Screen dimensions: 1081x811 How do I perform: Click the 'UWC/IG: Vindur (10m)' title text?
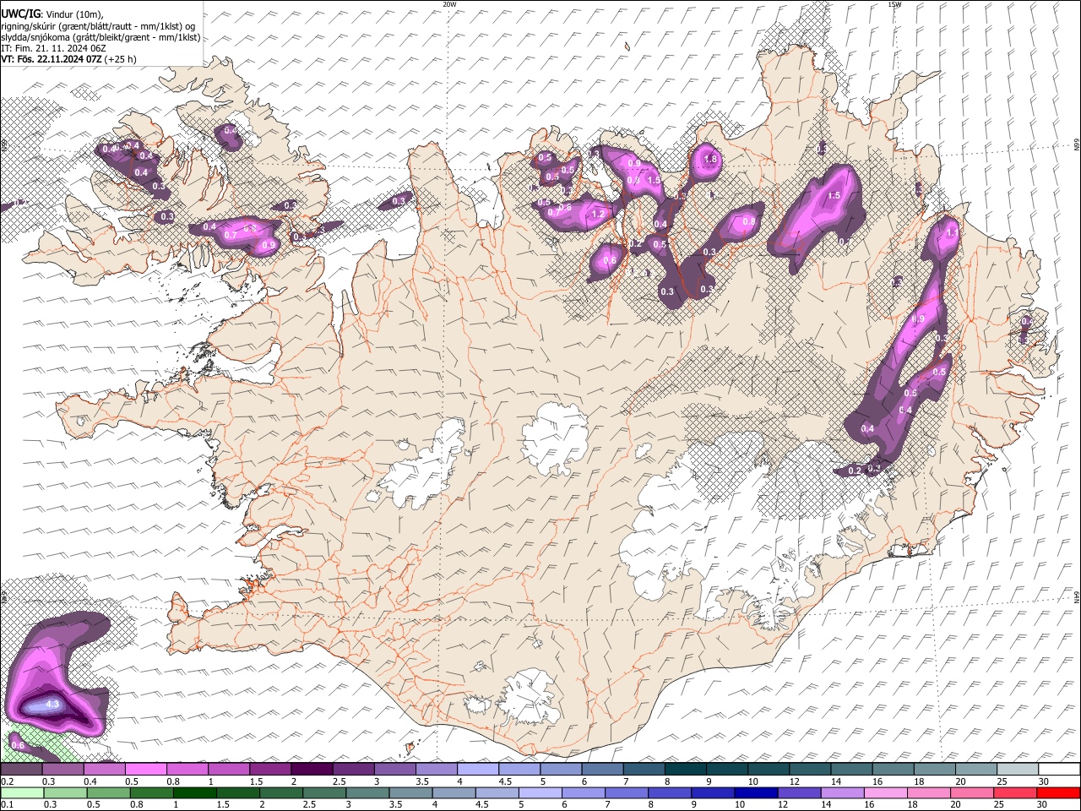pyautogui.click(x=53, y=14)
